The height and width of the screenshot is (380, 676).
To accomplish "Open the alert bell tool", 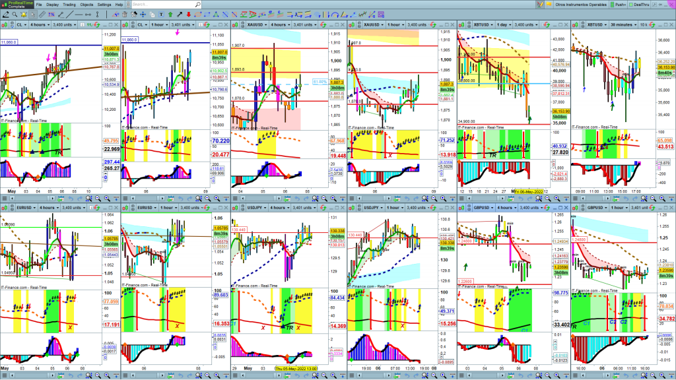I will [24, 15].
